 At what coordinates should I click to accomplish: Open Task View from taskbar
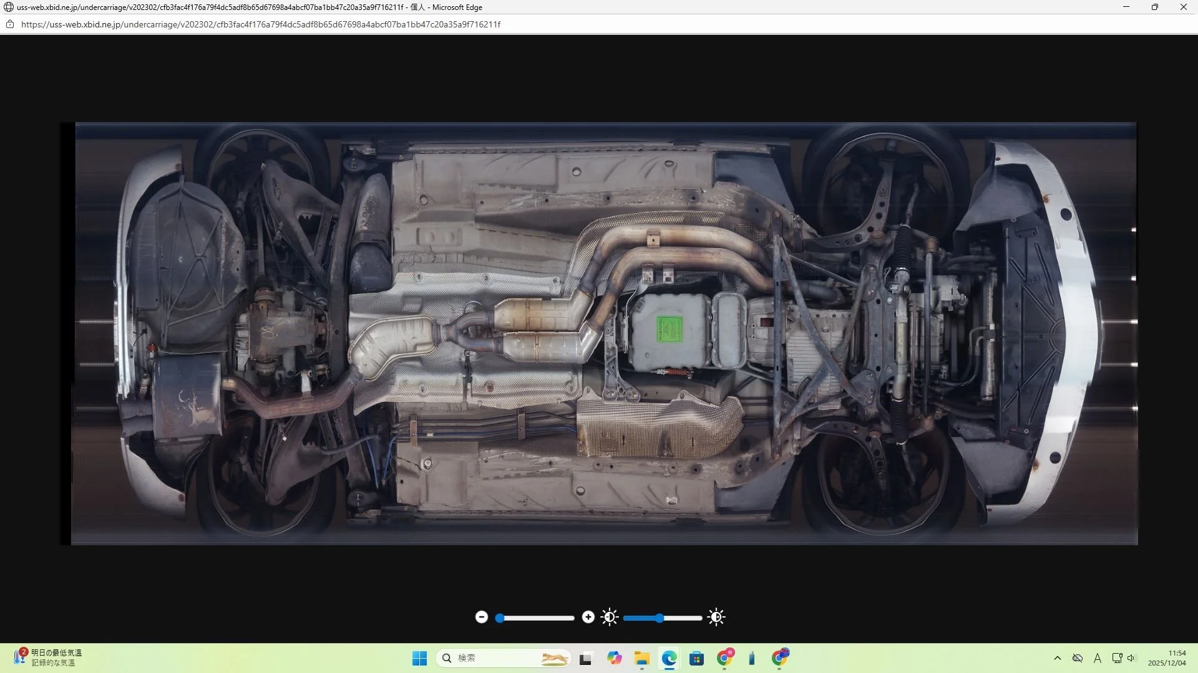pos(585,658)
